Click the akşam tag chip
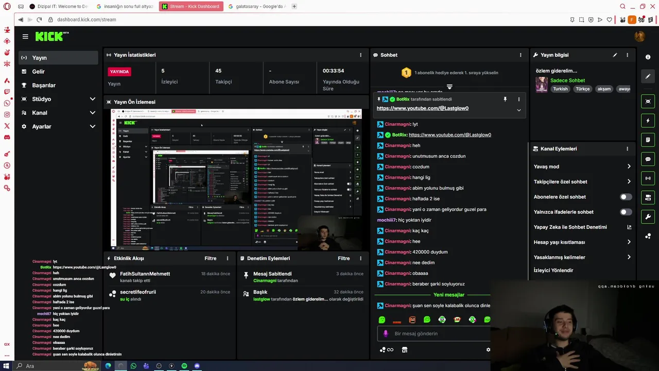This screenshot has height=371, width=659. (x=604, y=89)
